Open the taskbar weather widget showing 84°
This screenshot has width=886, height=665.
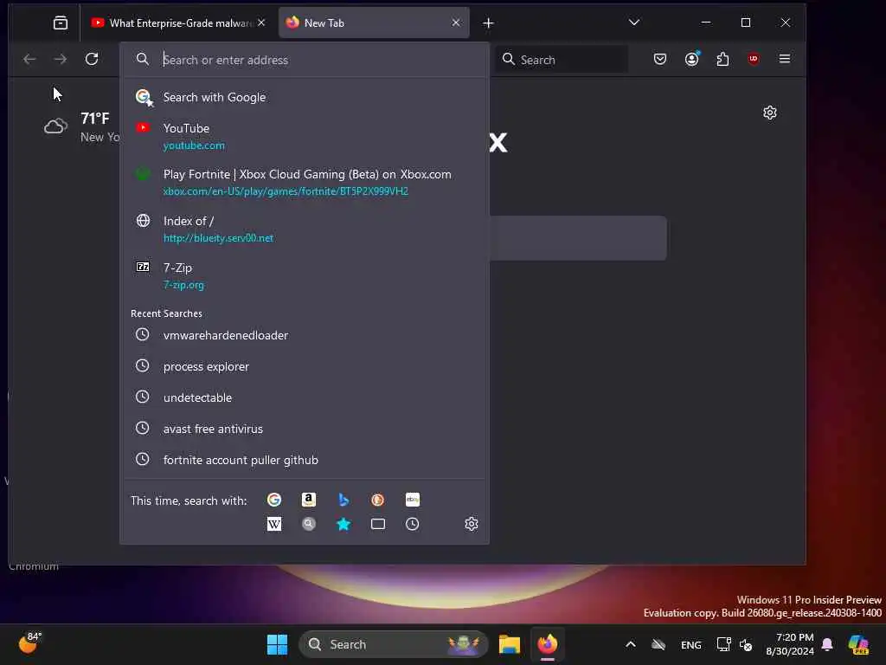(29, 643)
